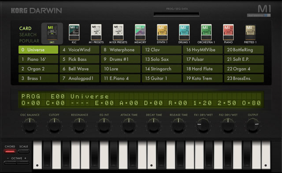Raise octave with the plus button
The image size is (282, 173).
[23, 163]
